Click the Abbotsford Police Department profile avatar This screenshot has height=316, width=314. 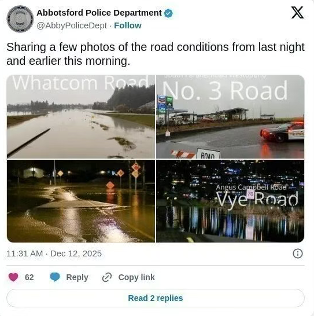[20, 19]
